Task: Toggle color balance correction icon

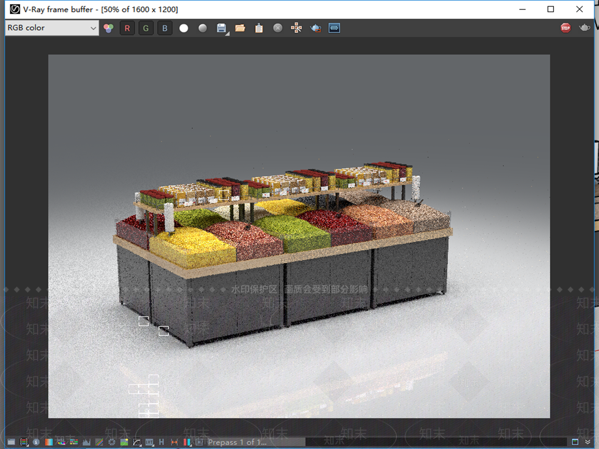Action: point(74,442)
